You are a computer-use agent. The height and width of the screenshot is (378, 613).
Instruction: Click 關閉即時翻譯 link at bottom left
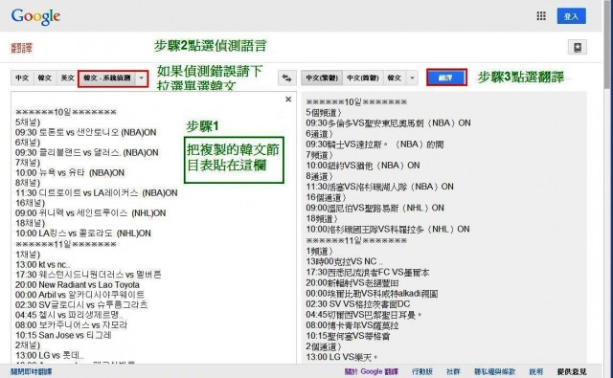coord(32,371)
